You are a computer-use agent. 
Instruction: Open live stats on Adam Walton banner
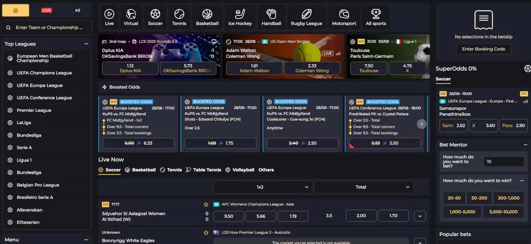click(339, 53)
